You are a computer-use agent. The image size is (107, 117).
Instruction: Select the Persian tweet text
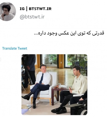(69, 33)
